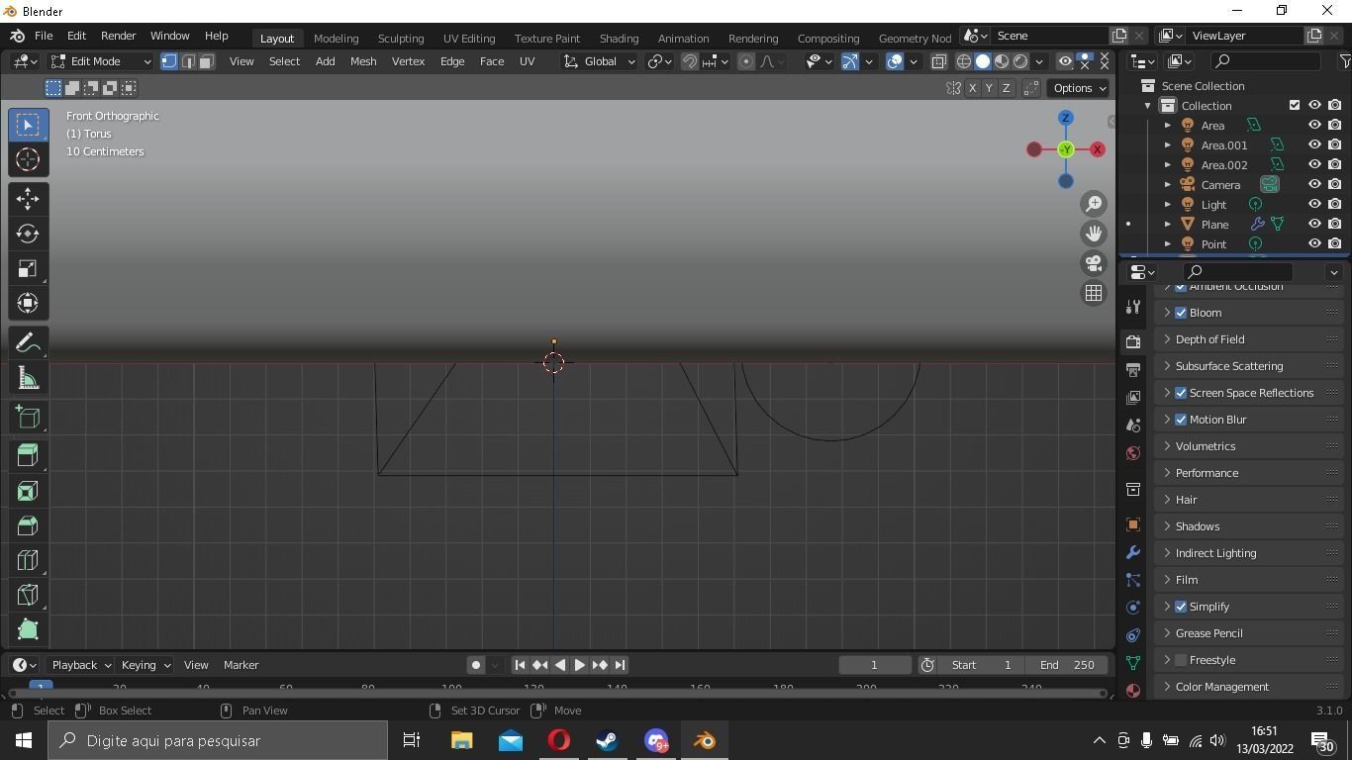Select the Add Cube tool
This screenshot has height=760, width=1352.
click(28, 418)
